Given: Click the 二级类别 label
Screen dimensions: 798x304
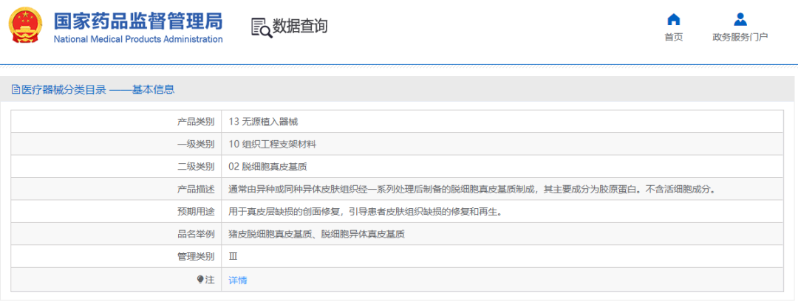Looking at the screenshot, I should coord(196,166).
